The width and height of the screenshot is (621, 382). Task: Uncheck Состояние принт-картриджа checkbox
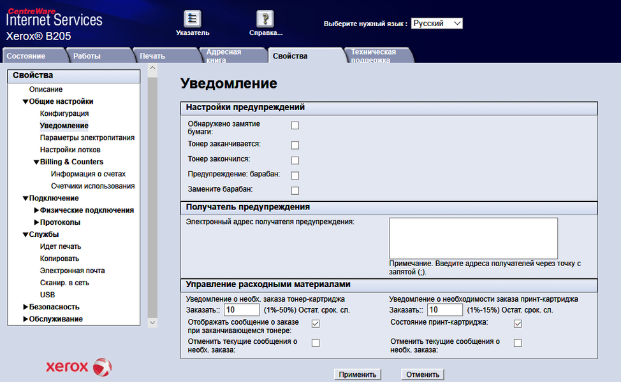tap(518, 323)
